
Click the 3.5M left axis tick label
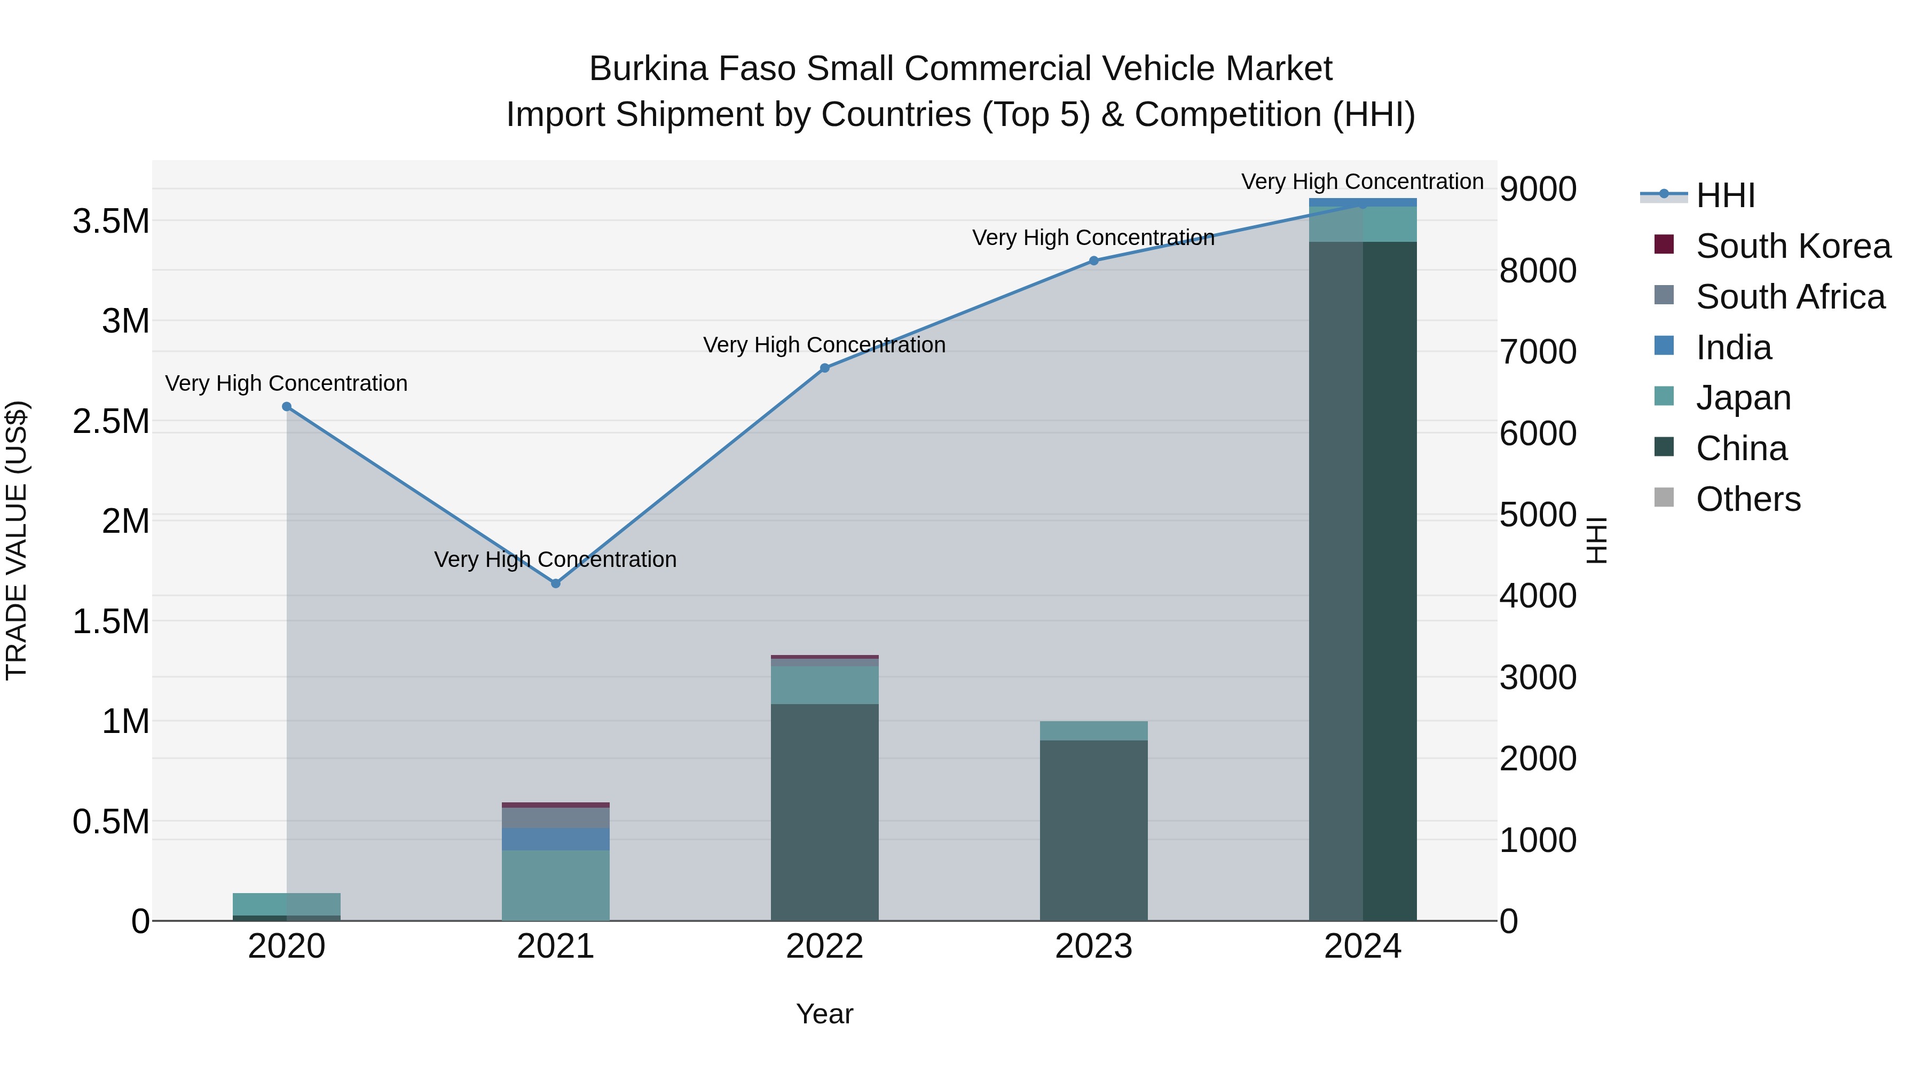point(111,222)
